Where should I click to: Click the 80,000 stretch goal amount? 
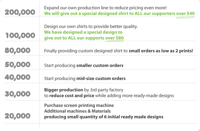click(17, 51)
